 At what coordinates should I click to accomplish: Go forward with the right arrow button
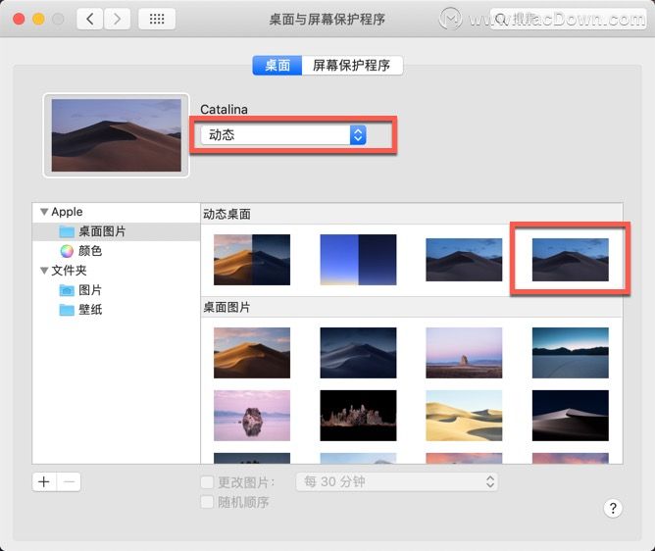pyautogui.click(x=117, y=19)
